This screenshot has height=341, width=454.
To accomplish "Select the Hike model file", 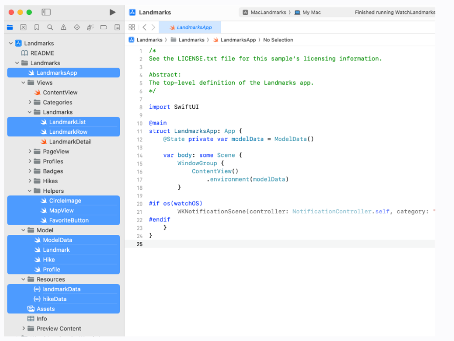I will [64, 259].
